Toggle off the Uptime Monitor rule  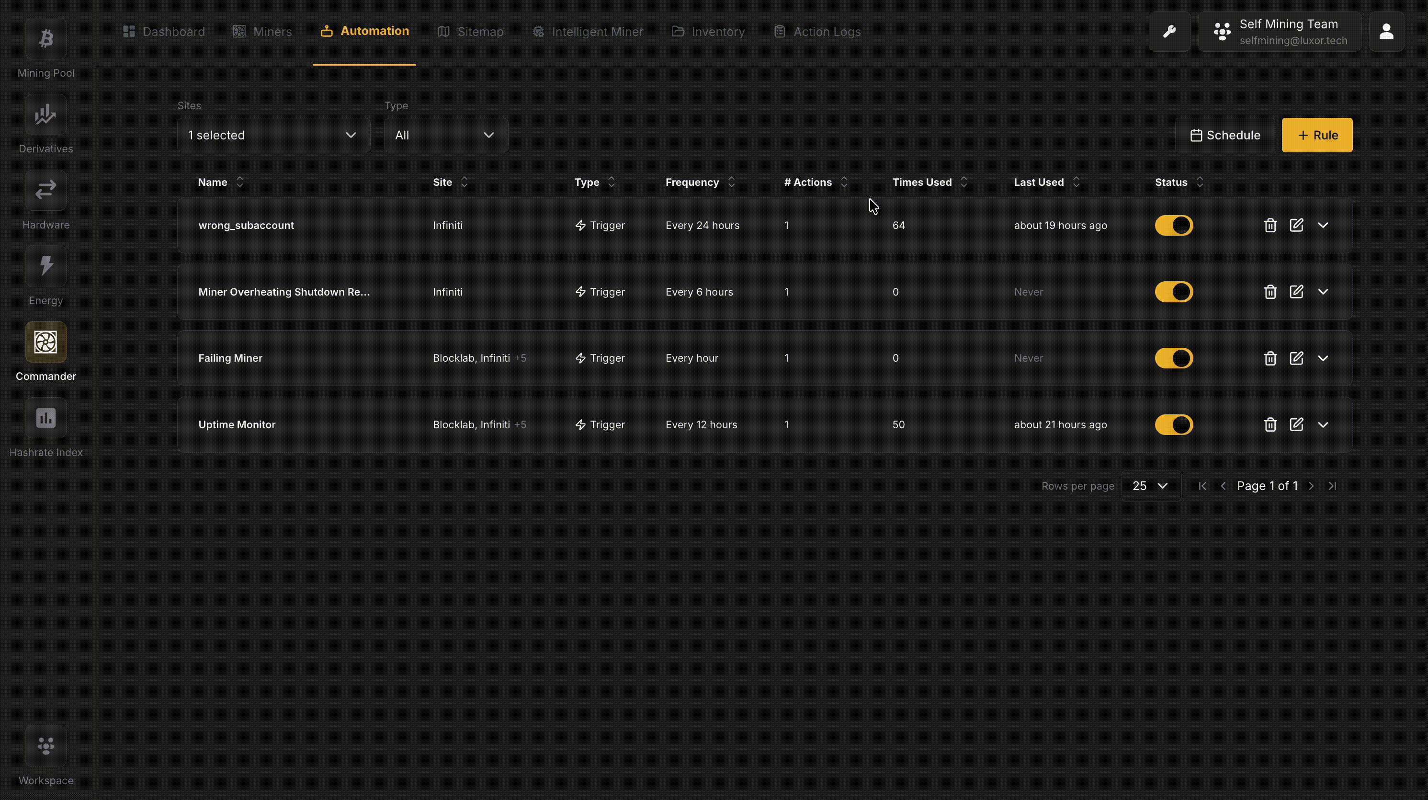tap(1174, 425)
